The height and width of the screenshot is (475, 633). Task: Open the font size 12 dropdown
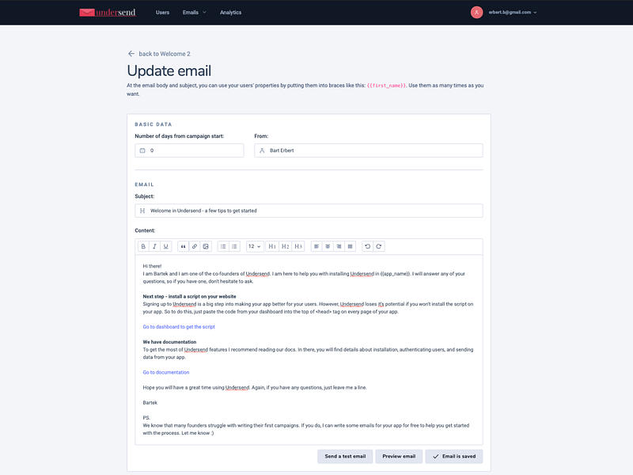[x=255, y=246]
